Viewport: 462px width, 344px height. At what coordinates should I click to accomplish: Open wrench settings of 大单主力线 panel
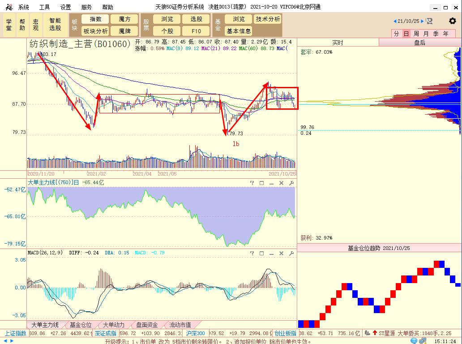pyautogui.click(x=291, y=183)
